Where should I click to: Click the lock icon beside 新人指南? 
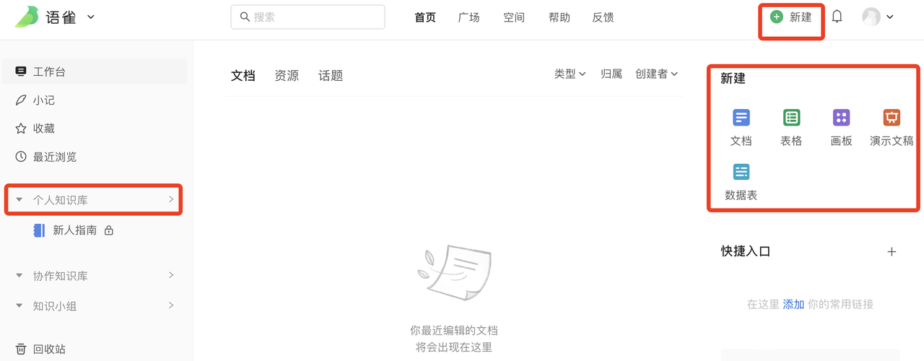(109, 230)
